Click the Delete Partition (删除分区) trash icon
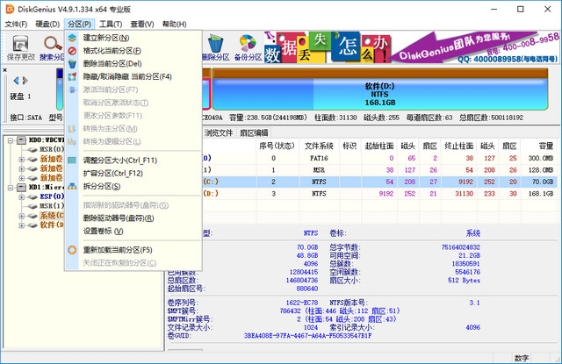 pos(214,44)
